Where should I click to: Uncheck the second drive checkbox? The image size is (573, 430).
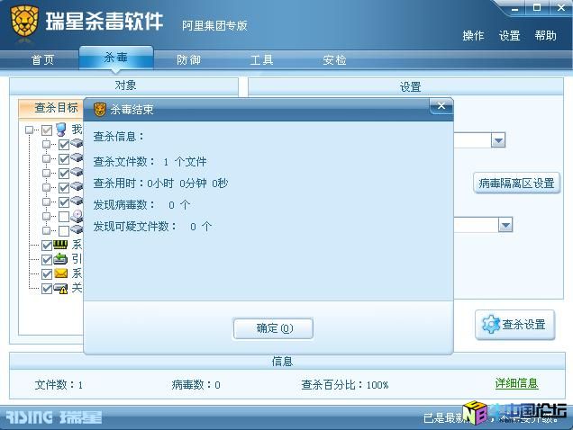click(64, 159)
